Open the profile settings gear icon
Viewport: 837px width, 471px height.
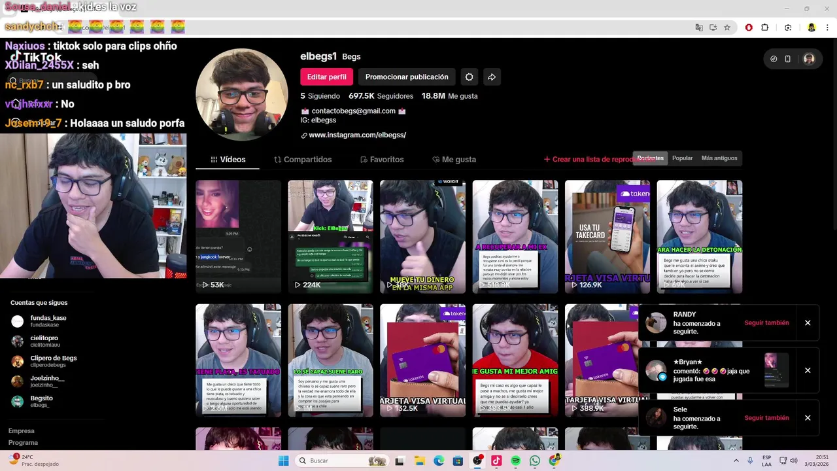pos(469,77)
